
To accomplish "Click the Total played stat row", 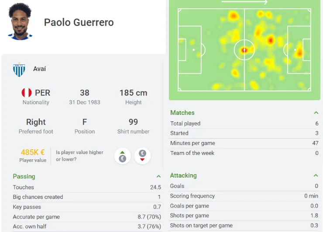I will (244, 124).
